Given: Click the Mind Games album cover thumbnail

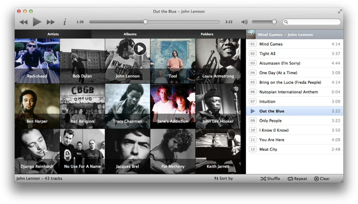Looking at the screenshot, I should pyautogui.click(x=251, y=34).
